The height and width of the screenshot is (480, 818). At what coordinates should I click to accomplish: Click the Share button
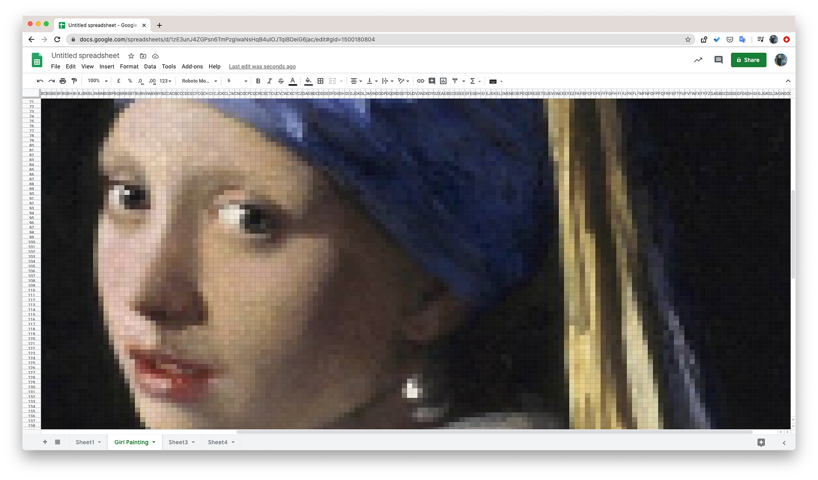[748, 60]
